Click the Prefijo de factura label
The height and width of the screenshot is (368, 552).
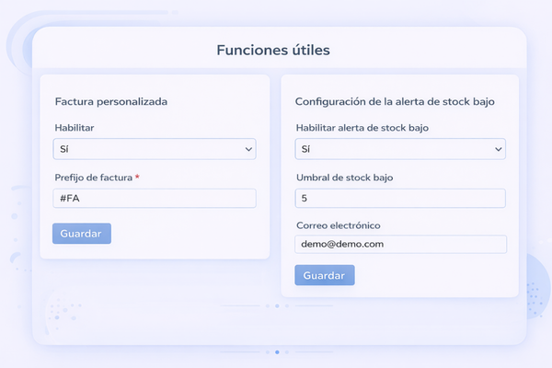tap(94, 178)
